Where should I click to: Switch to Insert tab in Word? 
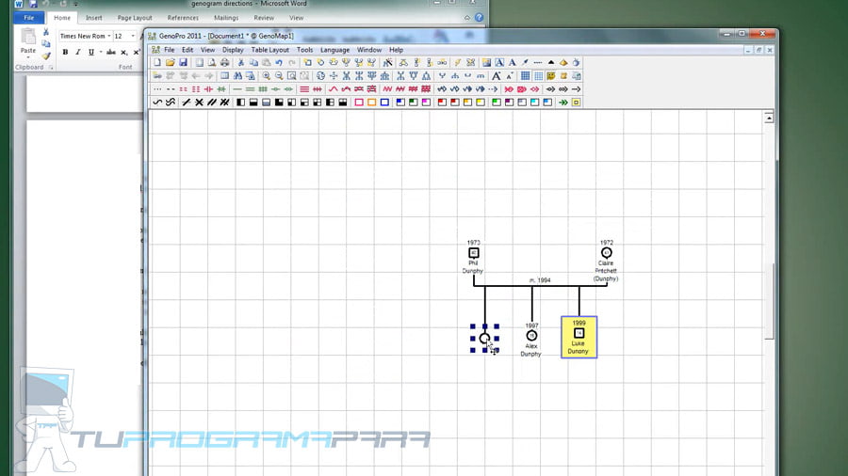(93, 18)
